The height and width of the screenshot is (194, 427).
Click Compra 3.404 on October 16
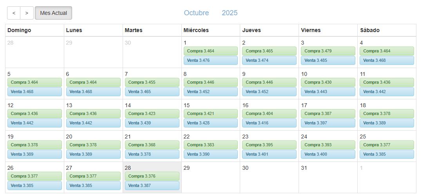pyautogui.click(x=270, y=114)
